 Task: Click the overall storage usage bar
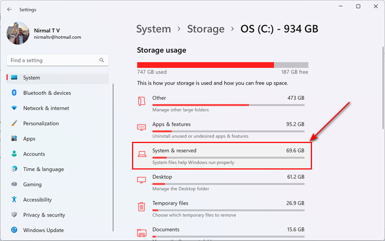[222, 65]
